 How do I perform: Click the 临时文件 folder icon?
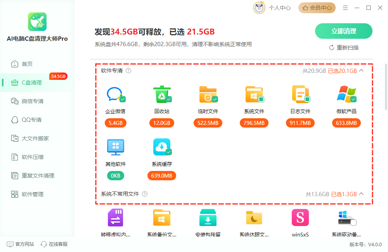click(208, 94)
